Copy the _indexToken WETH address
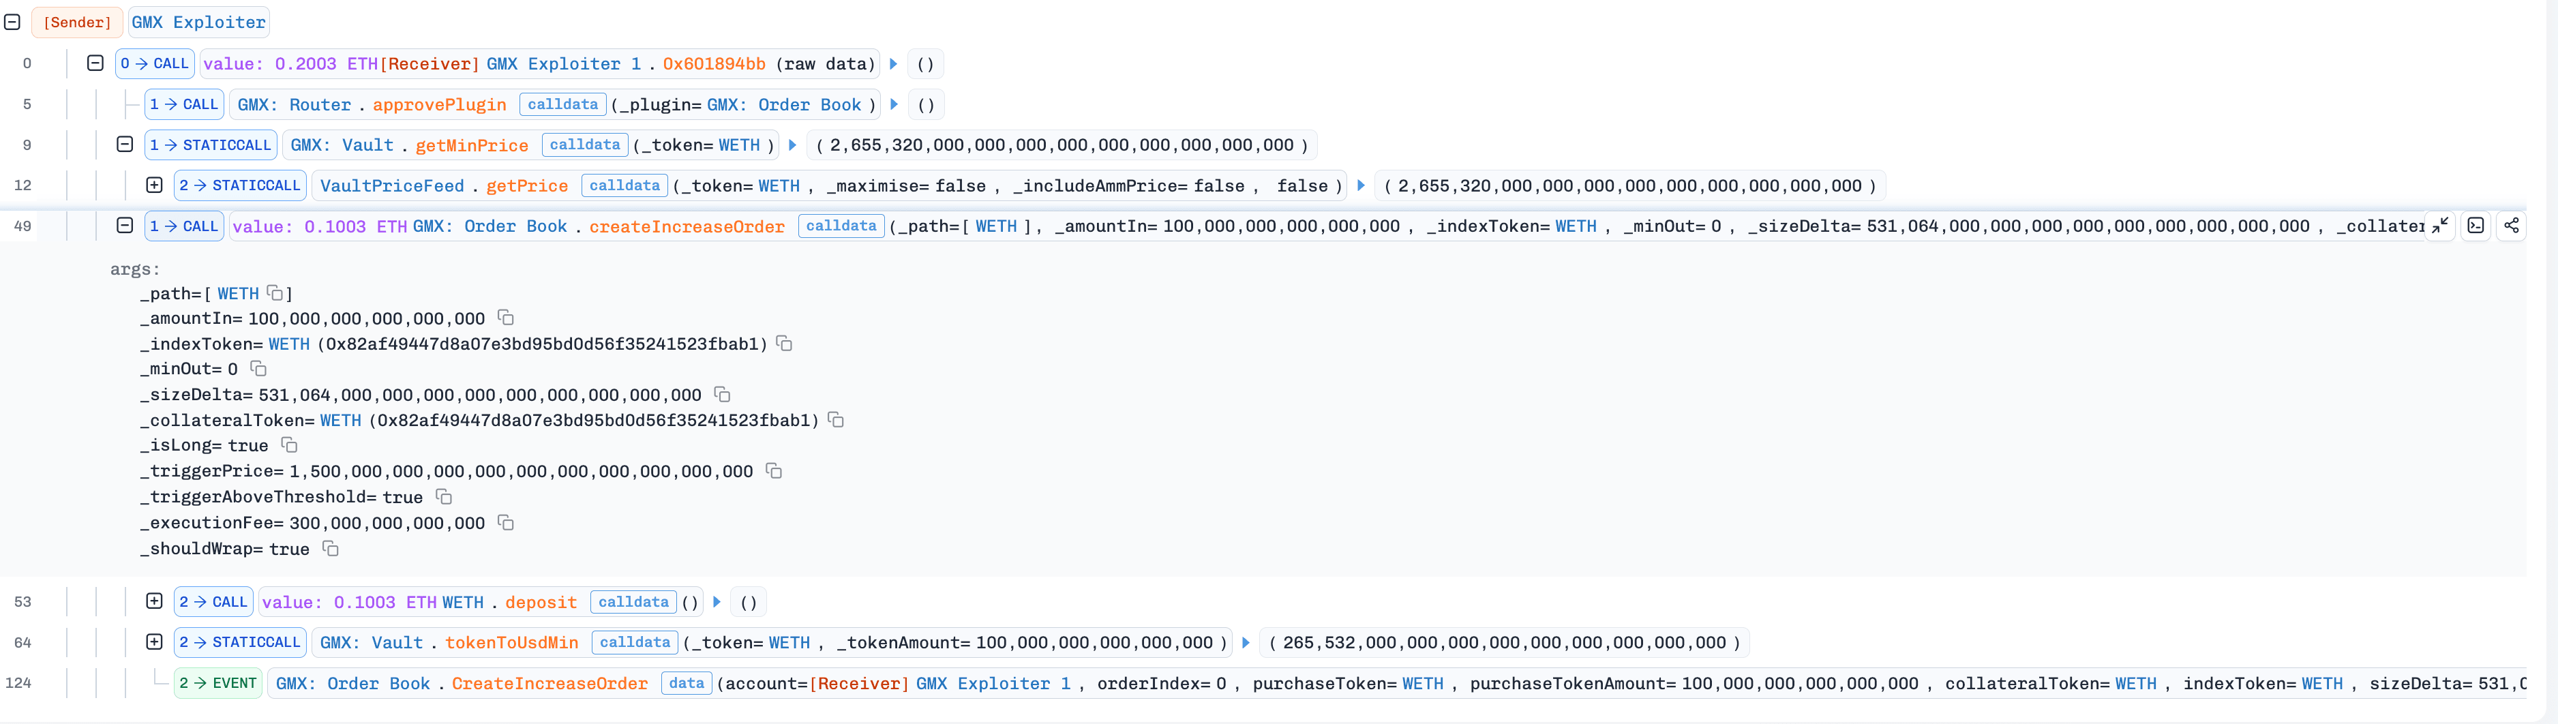2558x724 pixels. pyautogui.click(x=785, y=344)
